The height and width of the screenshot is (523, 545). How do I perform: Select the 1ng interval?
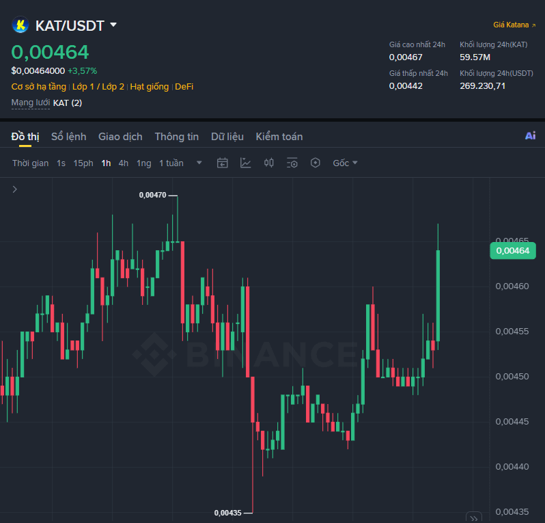tap(144, 163)
